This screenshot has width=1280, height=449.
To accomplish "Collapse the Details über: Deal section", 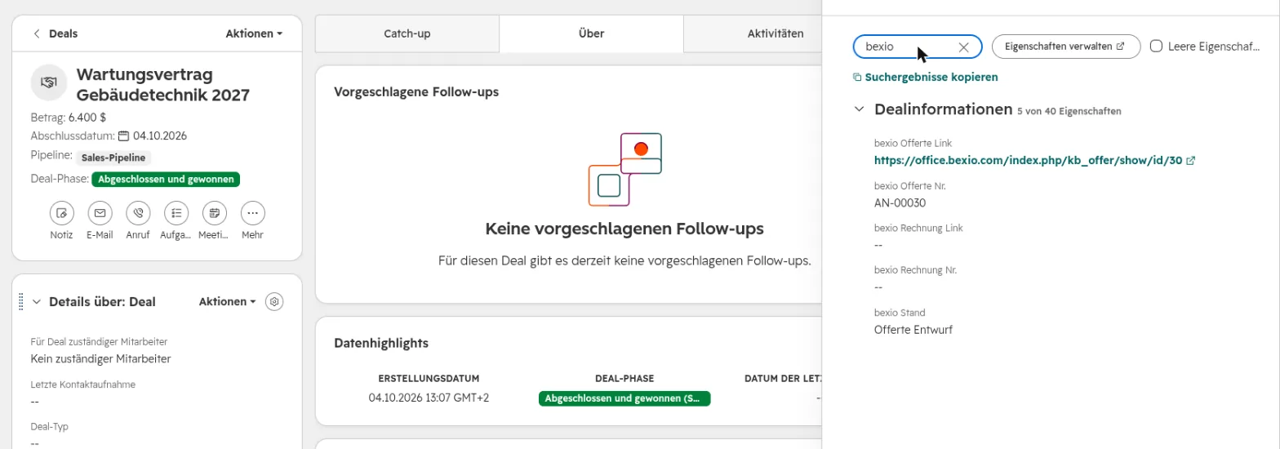I will (36, 302).
